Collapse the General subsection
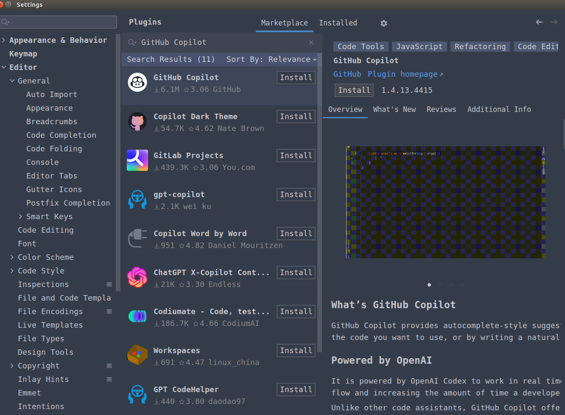The image size is (565, 415). tap(12, 81)
